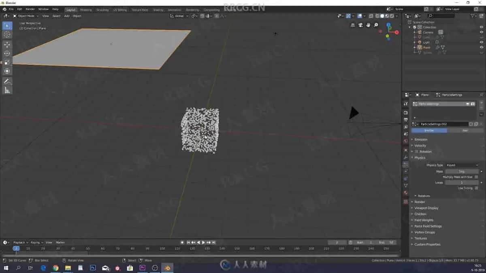
Task: Select the Select Box tool
Action: (7, 25)
